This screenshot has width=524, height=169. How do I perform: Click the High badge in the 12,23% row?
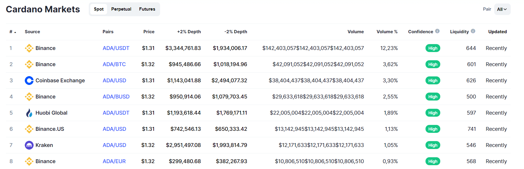pyautogui.click(x=433, y=48)
